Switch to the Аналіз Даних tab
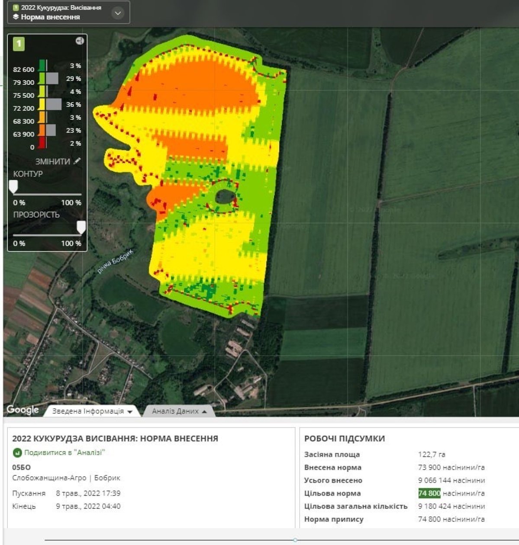This screenshot has height=545, width=519. click(x=175, y=411)
